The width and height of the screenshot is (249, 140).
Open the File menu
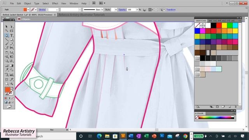[12, 3]
